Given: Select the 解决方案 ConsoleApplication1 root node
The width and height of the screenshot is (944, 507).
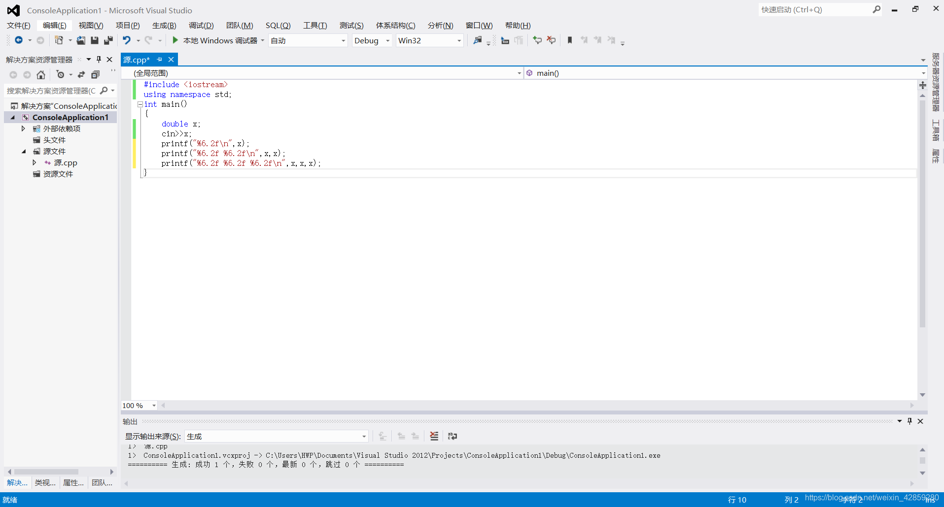Looking at the screenshot, I should pos(64,106).
